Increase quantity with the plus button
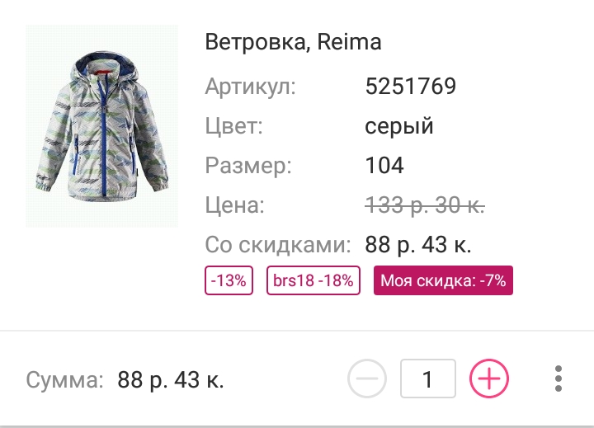The width and height of the screenshot is (594, 428). click(489, 379)
